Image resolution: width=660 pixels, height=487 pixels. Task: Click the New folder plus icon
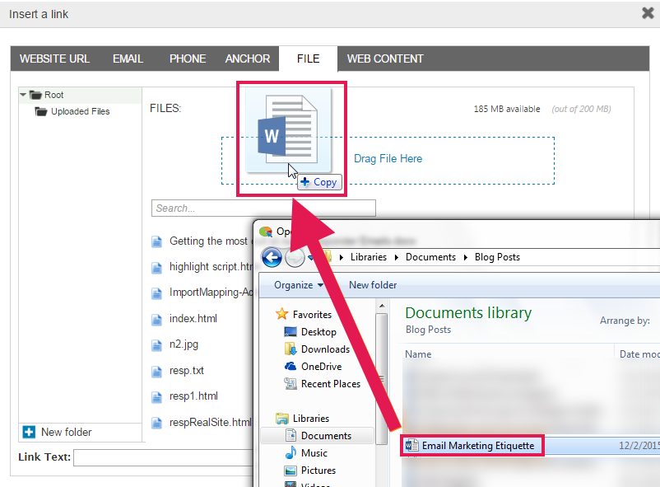(x=29, y=432)
